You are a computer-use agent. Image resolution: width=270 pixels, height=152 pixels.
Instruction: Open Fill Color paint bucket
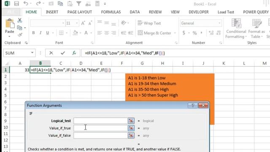75,33
